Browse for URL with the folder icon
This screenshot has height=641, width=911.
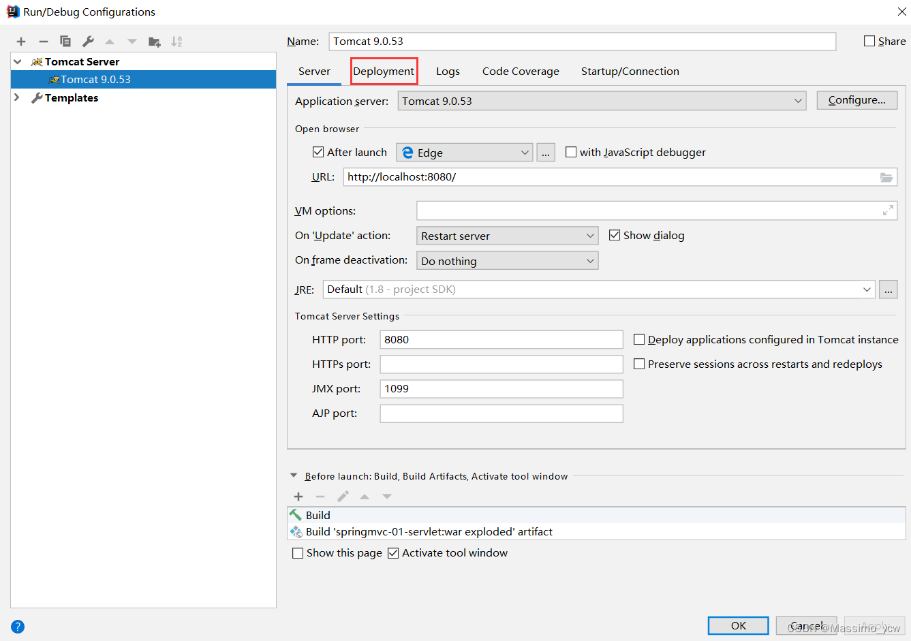point(886,177)
